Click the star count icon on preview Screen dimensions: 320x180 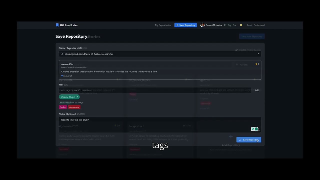point(256,64)
